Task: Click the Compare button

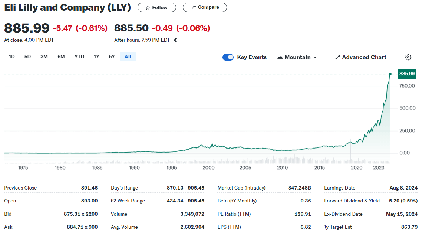Action: 205,7
